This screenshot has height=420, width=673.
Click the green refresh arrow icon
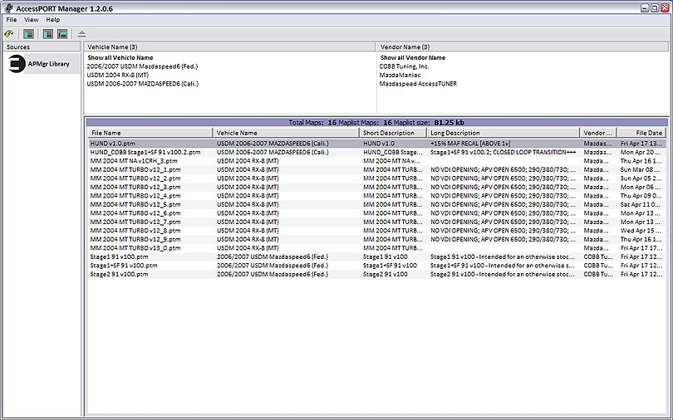click(9, 33)
